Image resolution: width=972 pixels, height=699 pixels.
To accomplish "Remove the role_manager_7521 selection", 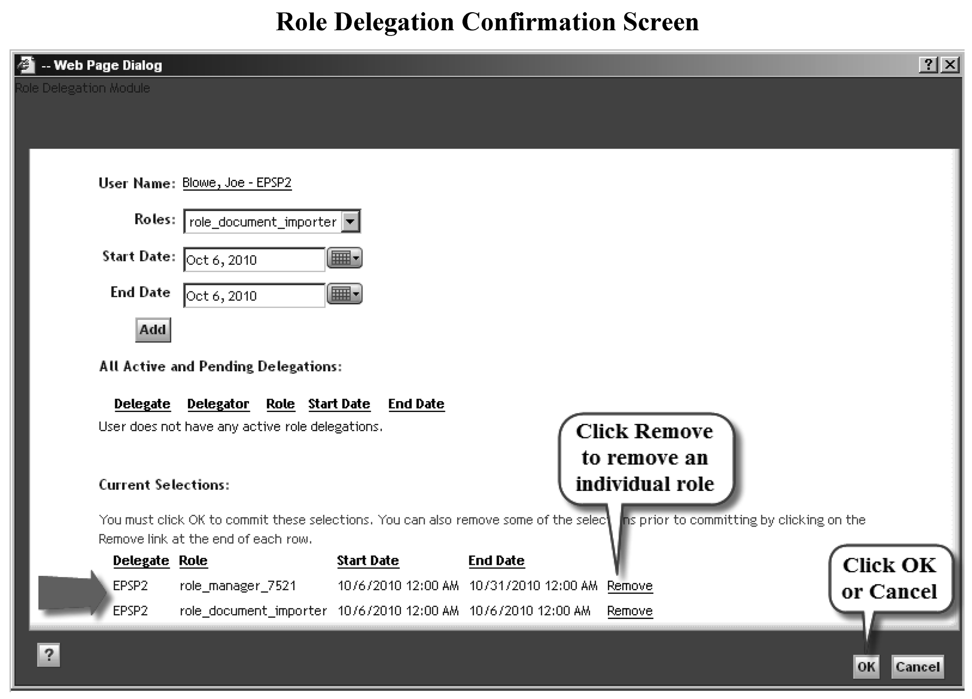I will pos(630,585).
